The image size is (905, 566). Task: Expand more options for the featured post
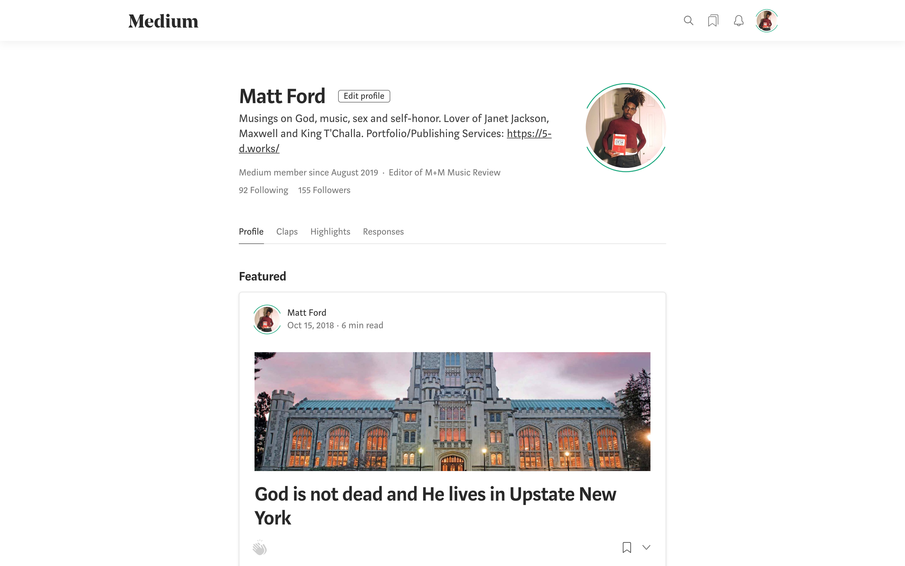pos(647,547)
